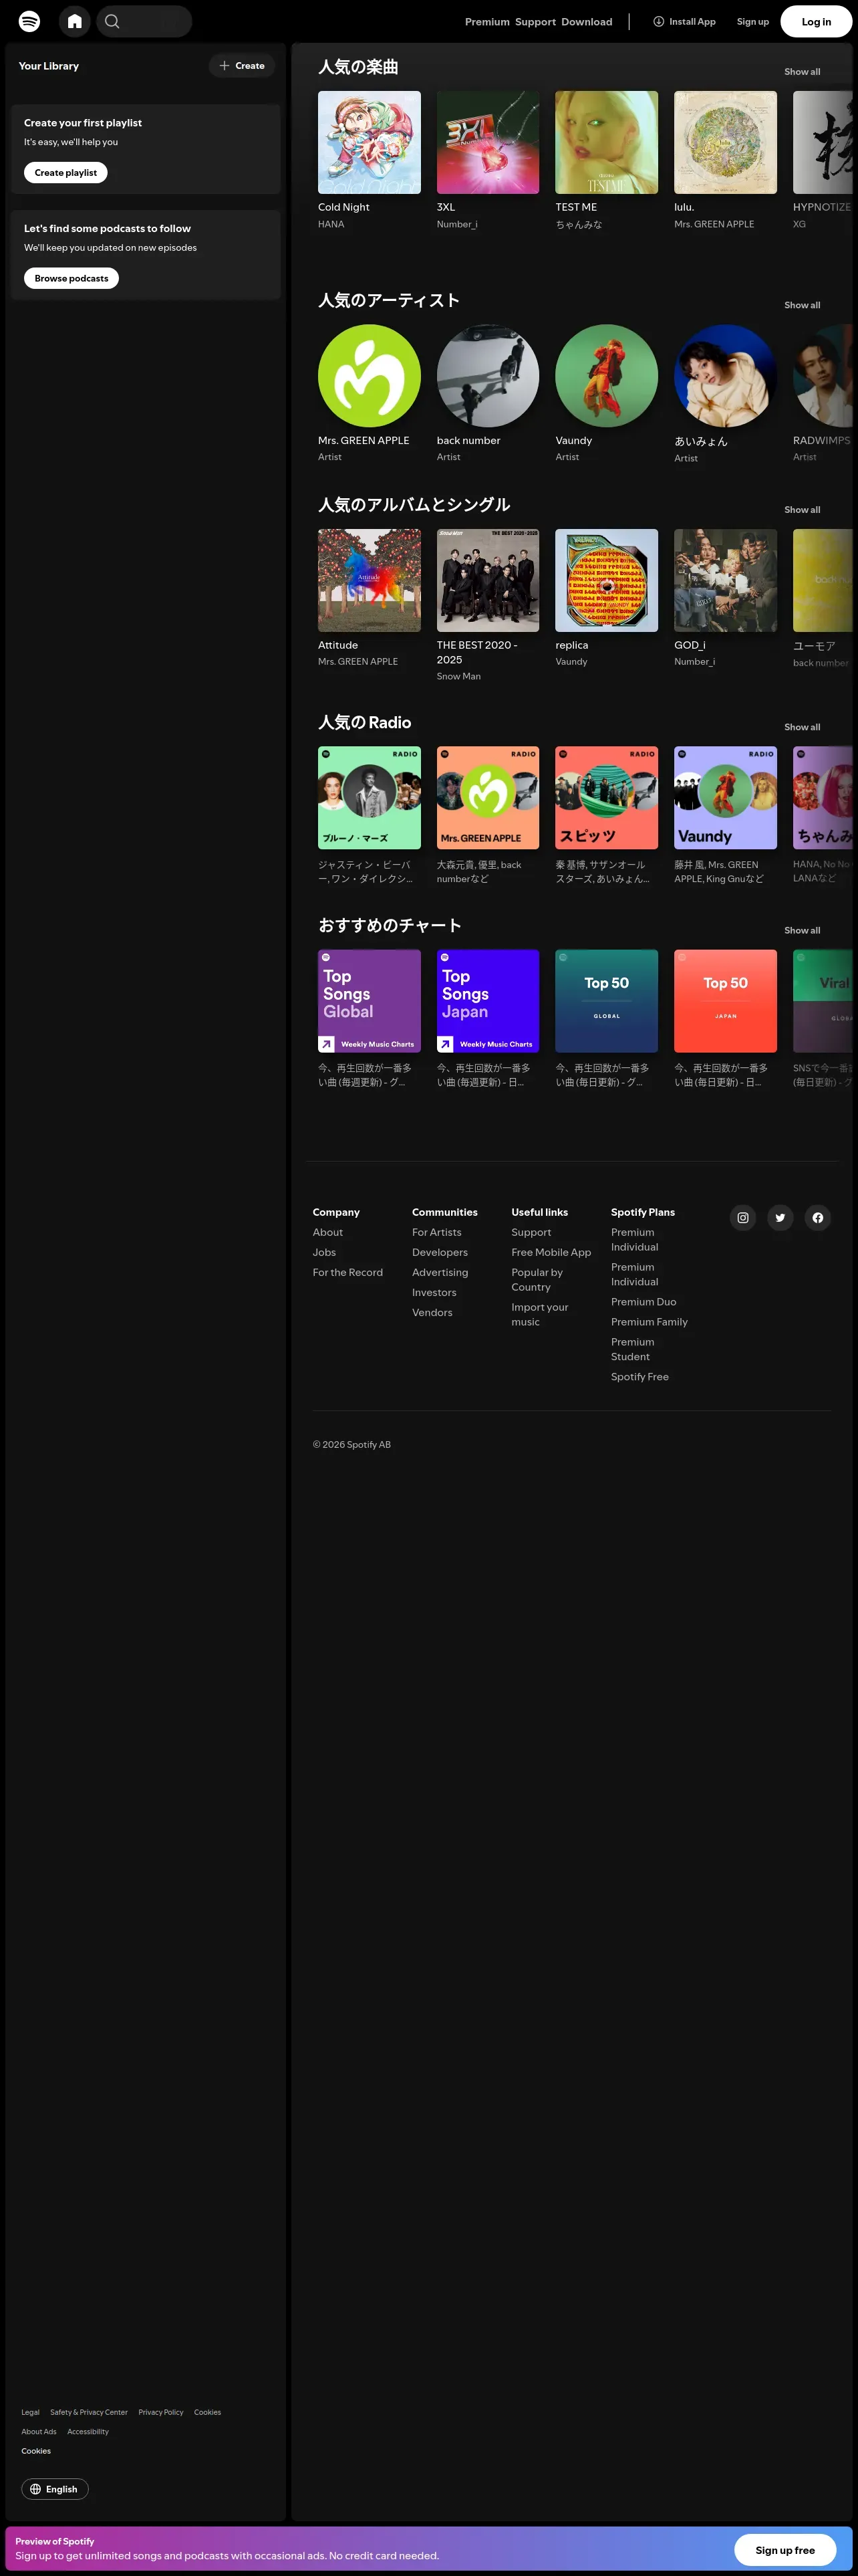
Task: Open the Top 50 Global chart
Action: [606, 1001]
